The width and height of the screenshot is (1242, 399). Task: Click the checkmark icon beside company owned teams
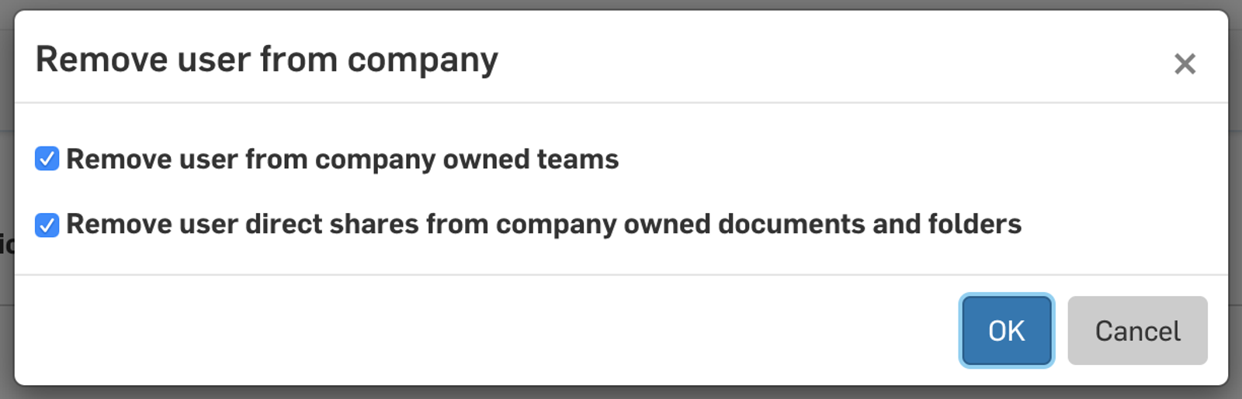(47, 159)
